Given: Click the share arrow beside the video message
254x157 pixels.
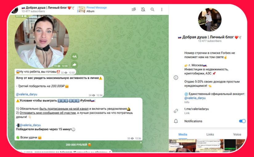Looking at the screenshot, I should (74, 65).
